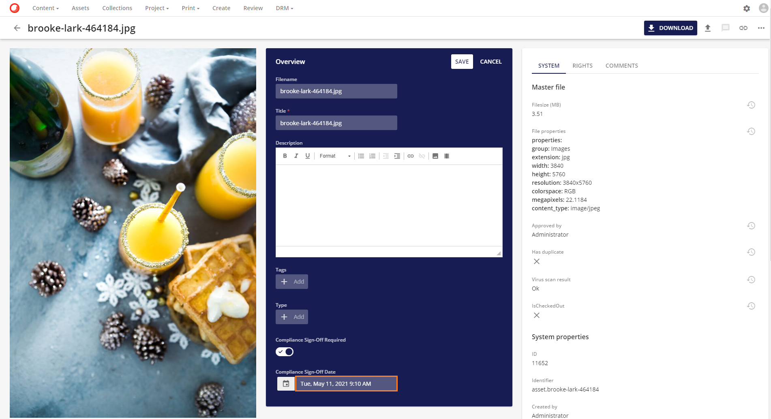Open the Assets menu item
The image size is (771, 419).
[x=80, y=8]
